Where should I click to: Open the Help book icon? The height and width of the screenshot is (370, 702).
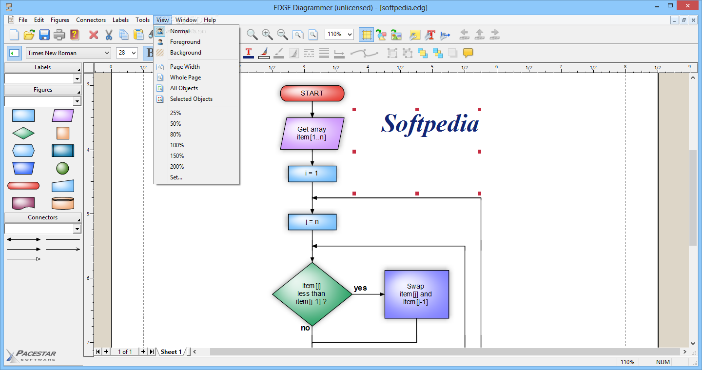click(74, 35)
